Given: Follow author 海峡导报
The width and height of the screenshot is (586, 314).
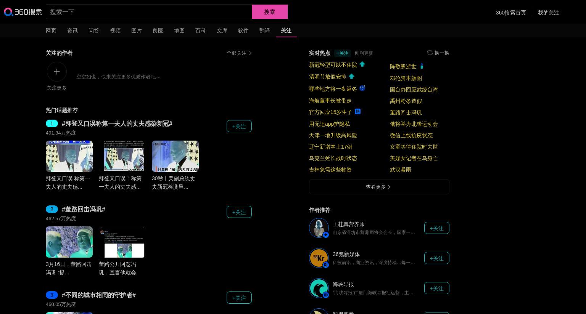Looking at the screenshot, I should [x=437, y=288].
